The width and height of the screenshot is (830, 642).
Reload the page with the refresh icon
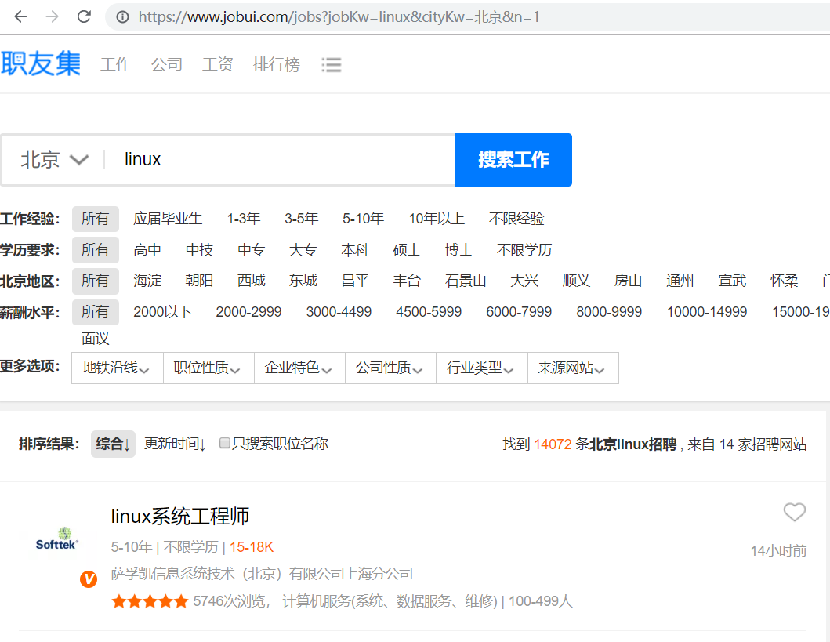click(84, 16)
